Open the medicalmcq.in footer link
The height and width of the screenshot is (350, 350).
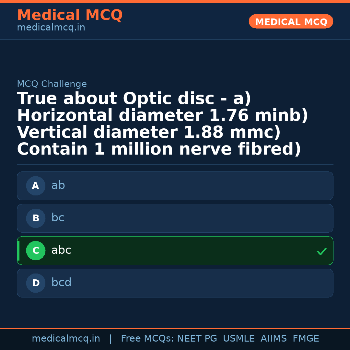coord(66,338)
